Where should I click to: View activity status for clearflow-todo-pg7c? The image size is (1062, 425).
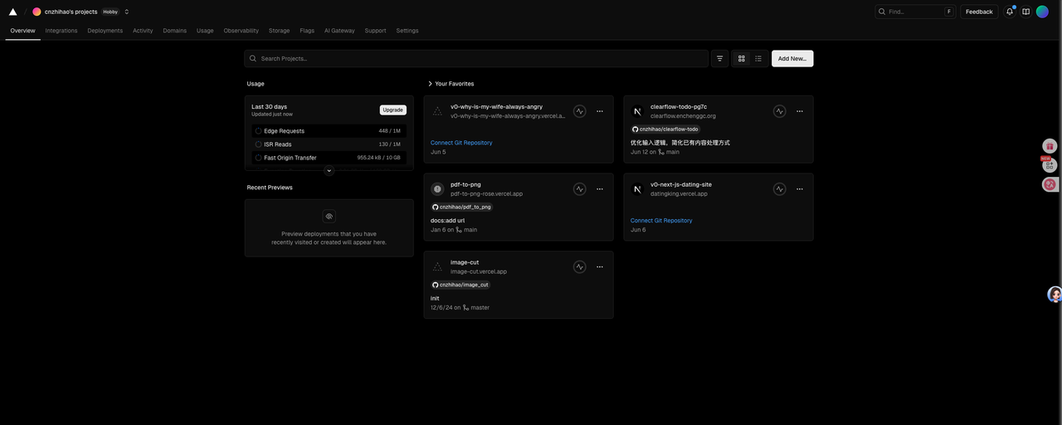[779, 111]
